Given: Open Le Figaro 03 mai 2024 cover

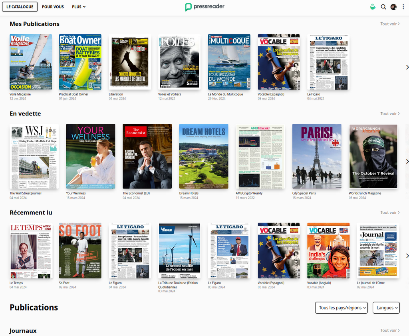Looking at the screenshot, I should click(229, 251).
